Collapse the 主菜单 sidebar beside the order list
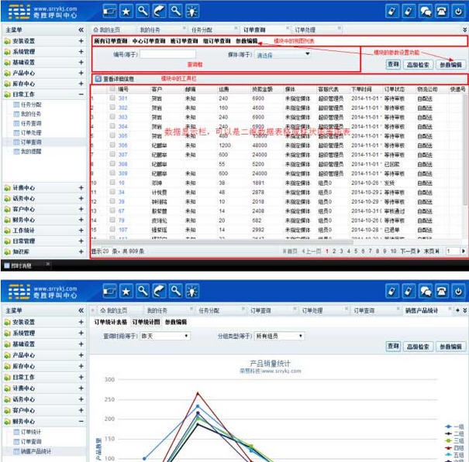The image size is (469, 462). pos(81,29)
